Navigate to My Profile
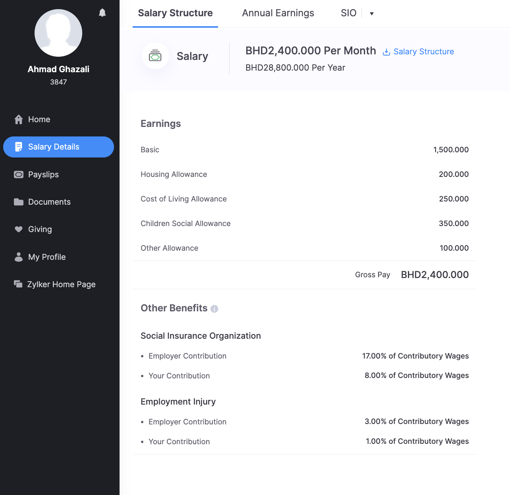510x495 pixels. [x=47, y=257]
